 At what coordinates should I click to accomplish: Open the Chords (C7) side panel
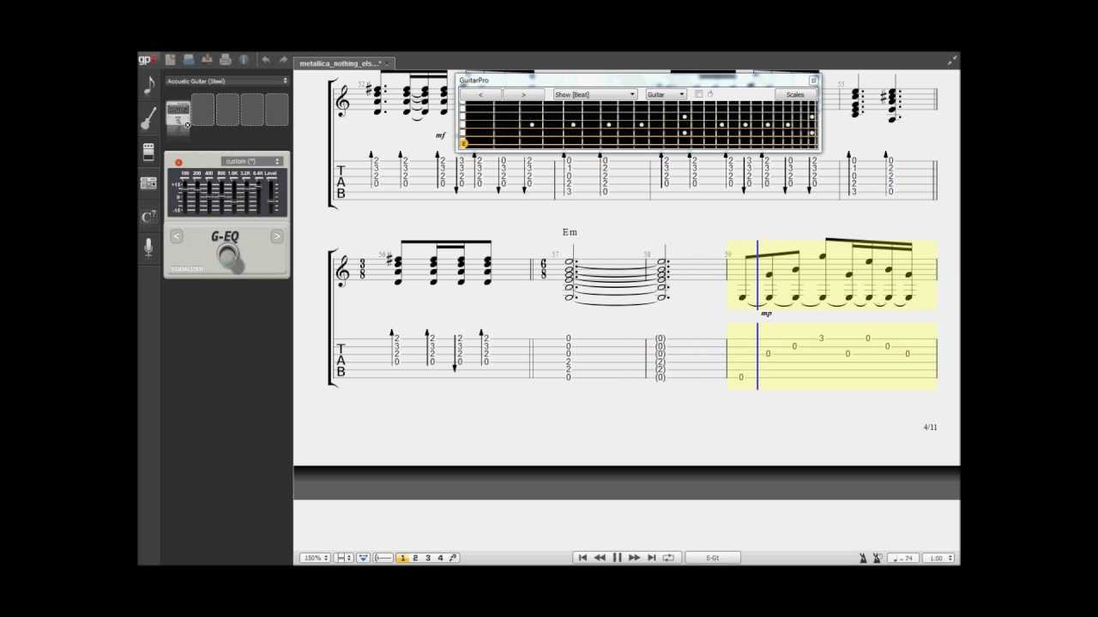click(148, 216)
